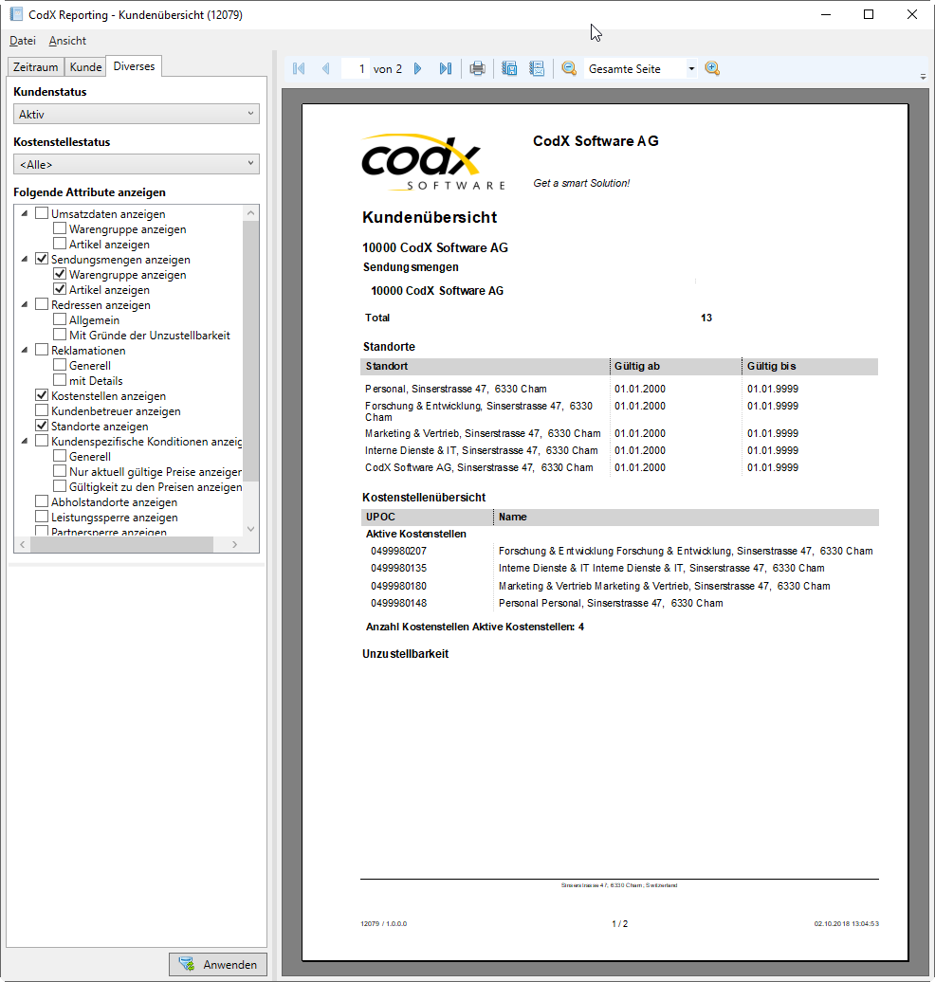Select the Diverses tab
This screenshot has height=982, width=935.
pyautogui.click(x=134, y=65)
